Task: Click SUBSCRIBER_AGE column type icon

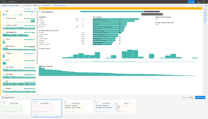Action: click(x=3, y=32)
